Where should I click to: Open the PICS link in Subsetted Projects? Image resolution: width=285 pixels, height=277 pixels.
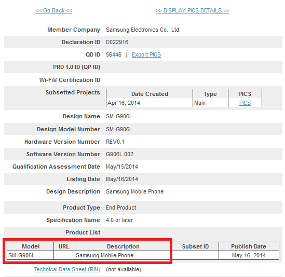[245, 103]
